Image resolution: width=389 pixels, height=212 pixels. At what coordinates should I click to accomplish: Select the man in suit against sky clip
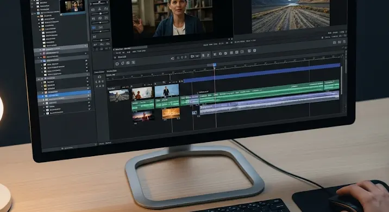click(x=166, y=91)
